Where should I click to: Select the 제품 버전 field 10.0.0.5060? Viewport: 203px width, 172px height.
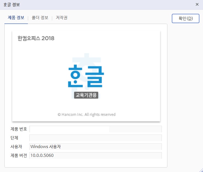pos(96,155)
